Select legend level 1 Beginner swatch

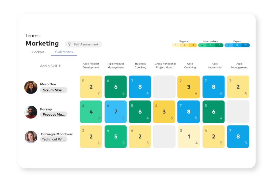(176, 45)
